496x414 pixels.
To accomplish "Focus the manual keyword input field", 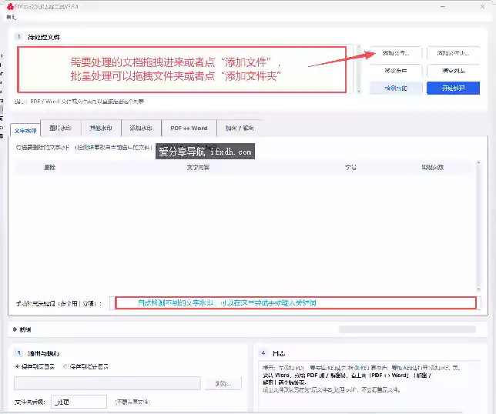I will [x=295, y=303].
